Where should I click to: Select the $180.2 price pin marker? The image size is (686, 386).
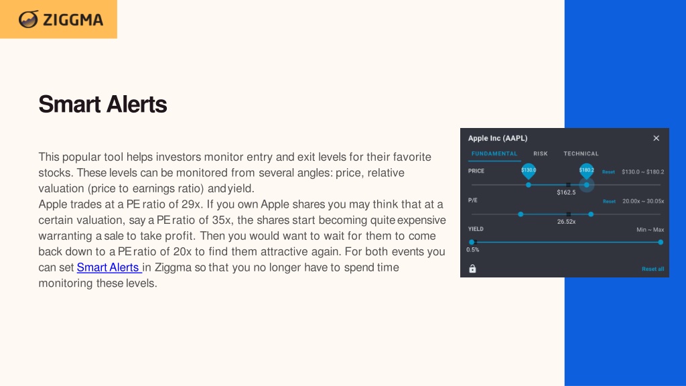click(587, 171)
